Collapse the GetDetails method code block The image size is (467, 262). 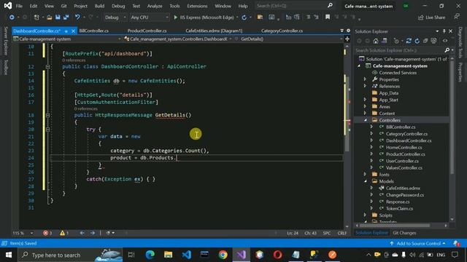pyautogui.click(x=47, y=115)
